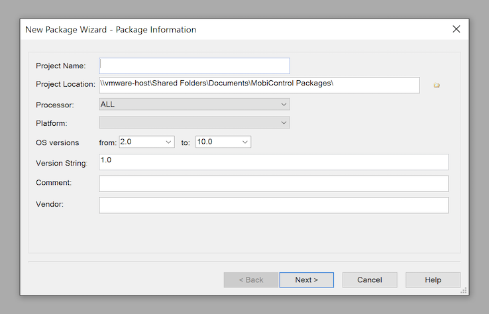Focus the Vendor input field
Viewport: 489px width, 314px height.
click(x=274, y=205)
